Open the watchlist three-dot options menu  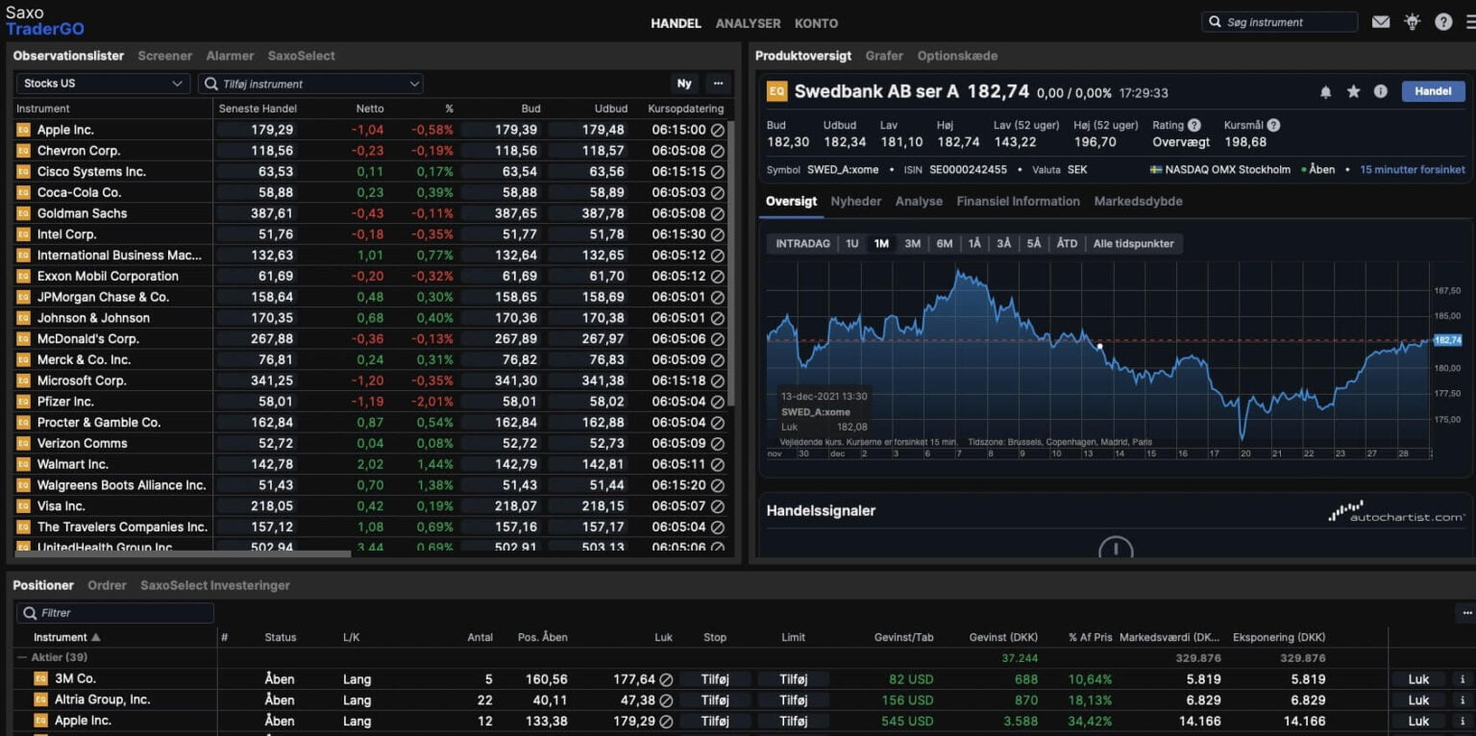(x=717, y=84)
